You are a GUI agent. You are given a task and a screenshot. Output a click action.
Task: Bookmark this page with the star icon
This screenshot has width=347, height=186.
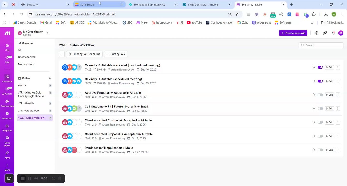pyautogui.click(x=237, y=14)
